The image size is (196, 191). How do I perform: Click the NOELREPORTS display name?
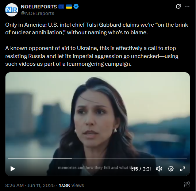39,7
